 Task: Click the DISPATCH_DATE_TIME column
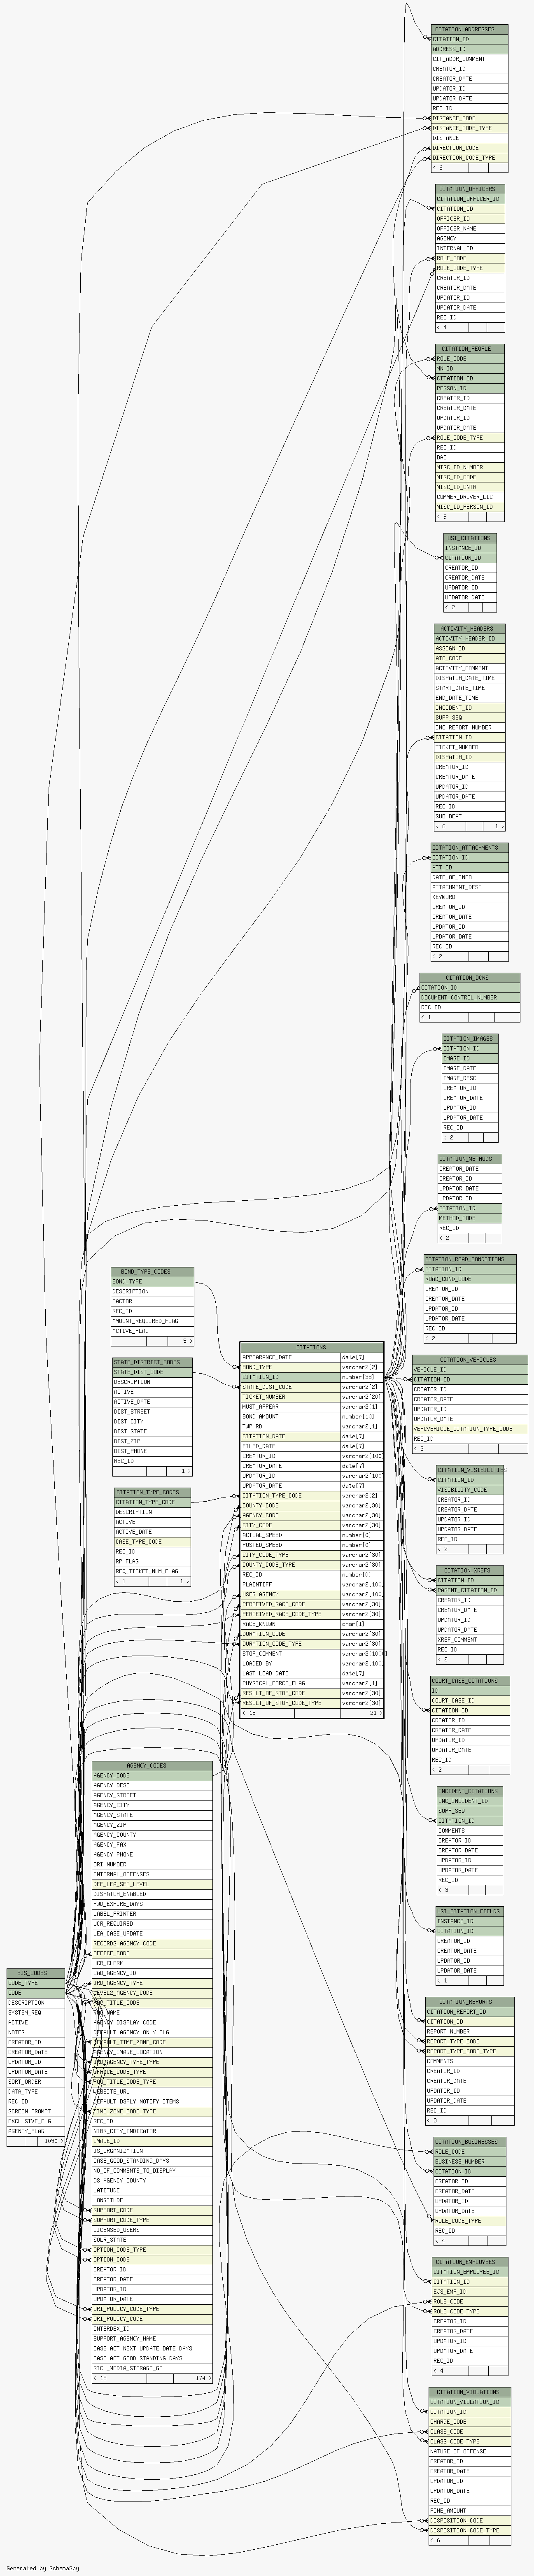point(469,678)
